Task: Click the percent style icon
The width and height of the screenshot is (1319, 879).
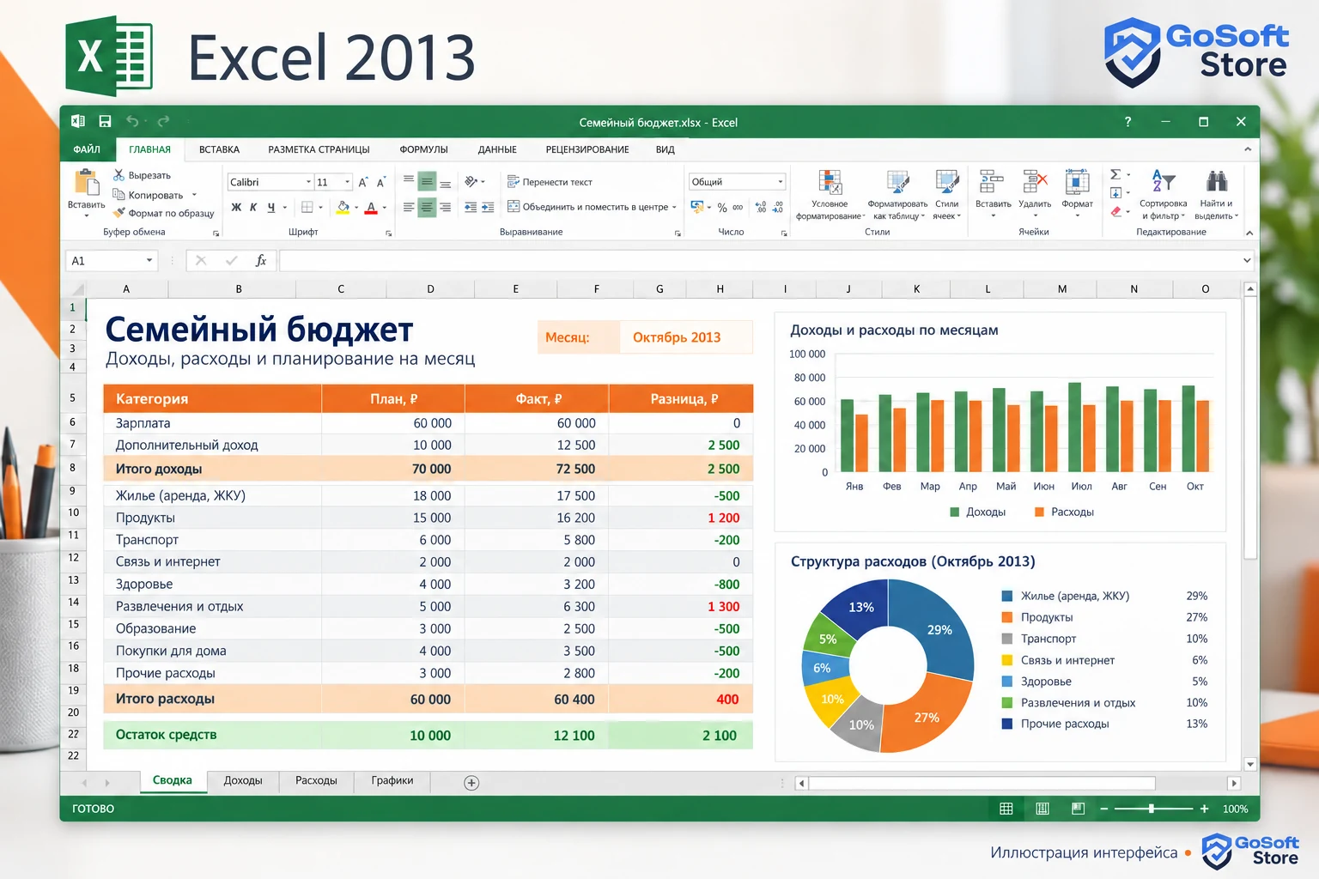Action: pyautogui.click(x=722, y=208)
